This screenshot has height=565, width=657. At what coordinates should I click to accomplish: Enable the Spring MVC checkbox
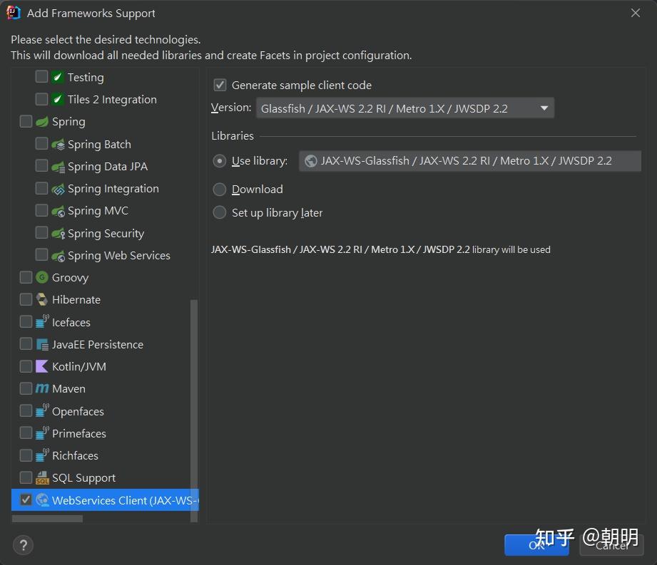[x=41, y=210]
